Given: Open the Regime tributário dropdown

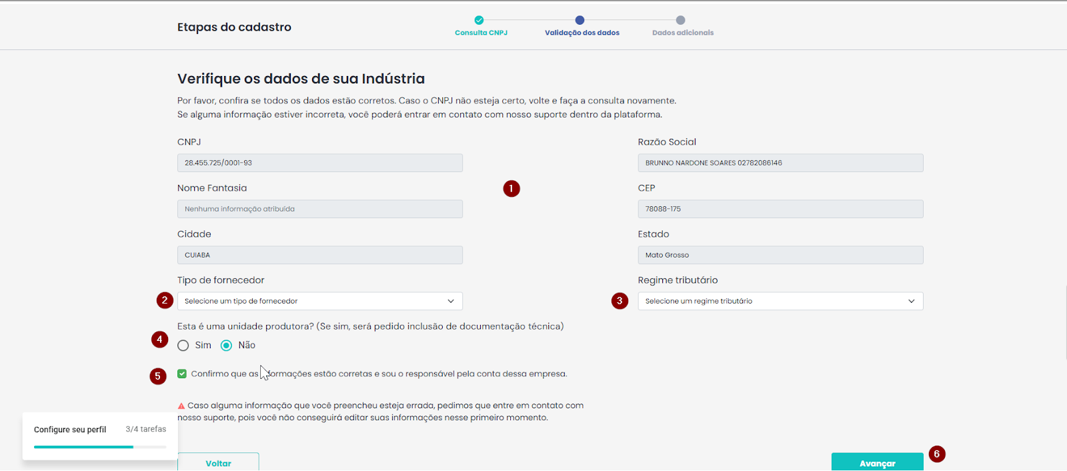Looking at the screenshot, I should (780, 302).
